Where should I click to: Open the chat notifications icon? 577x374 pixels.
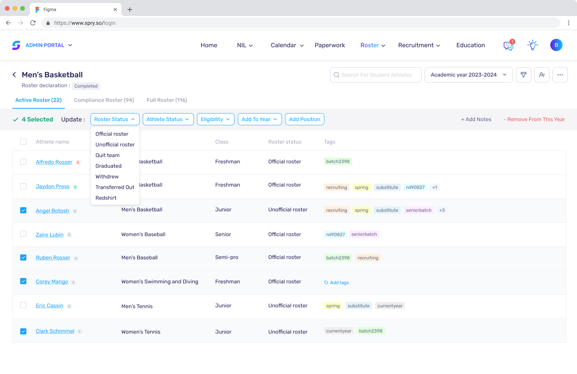coord(509,45)
